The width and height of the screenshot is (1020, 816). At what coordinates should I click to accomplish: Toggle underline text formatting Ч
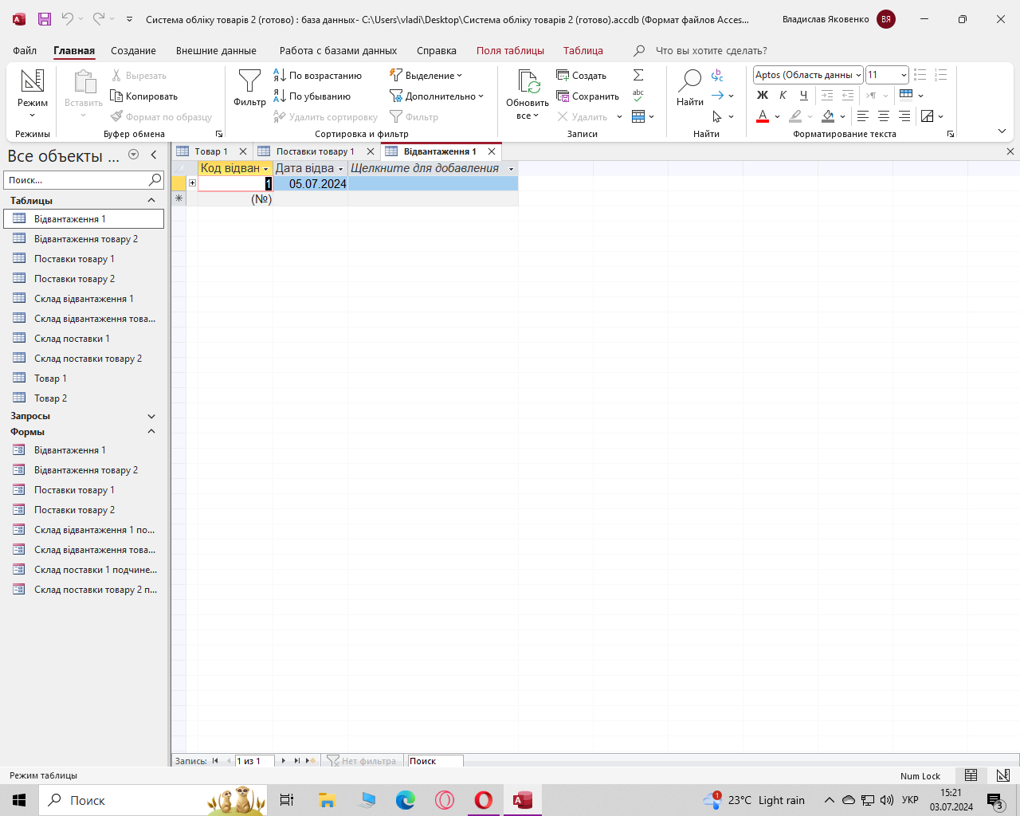click(803, 96)
